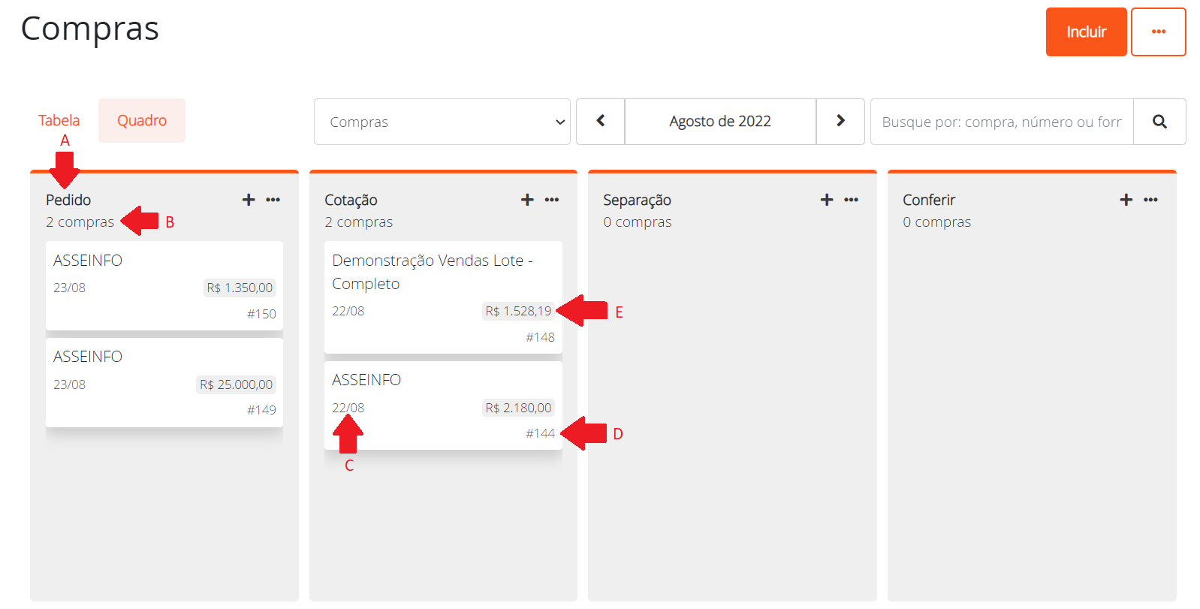Open the Agosto de 2022 month picker
This screenshot has width=1200, height=609.
pos(720,122)
